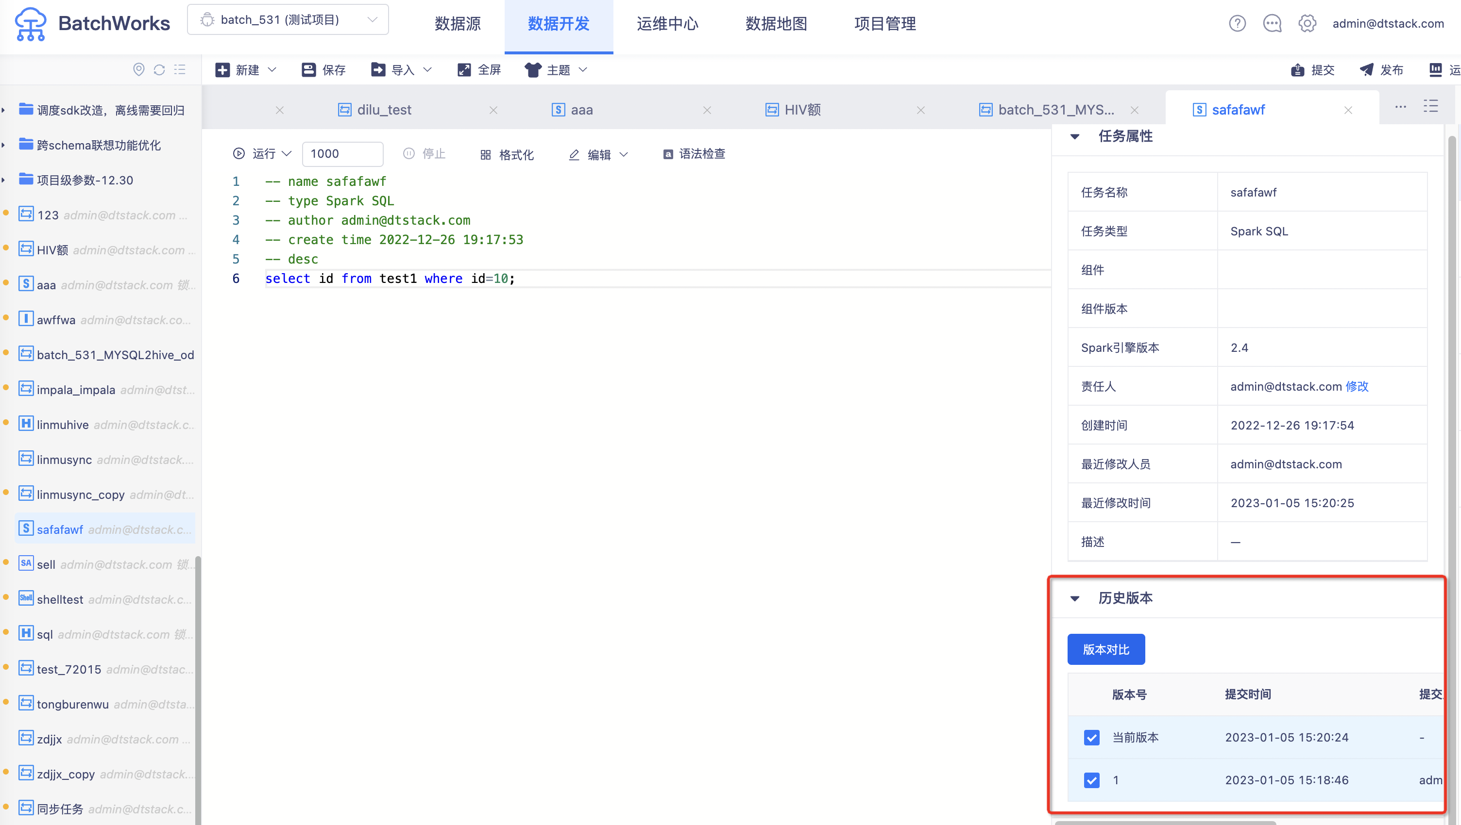1461x825 pixels.
Task: Open the settings gear icon
Action: (1308, 23)
